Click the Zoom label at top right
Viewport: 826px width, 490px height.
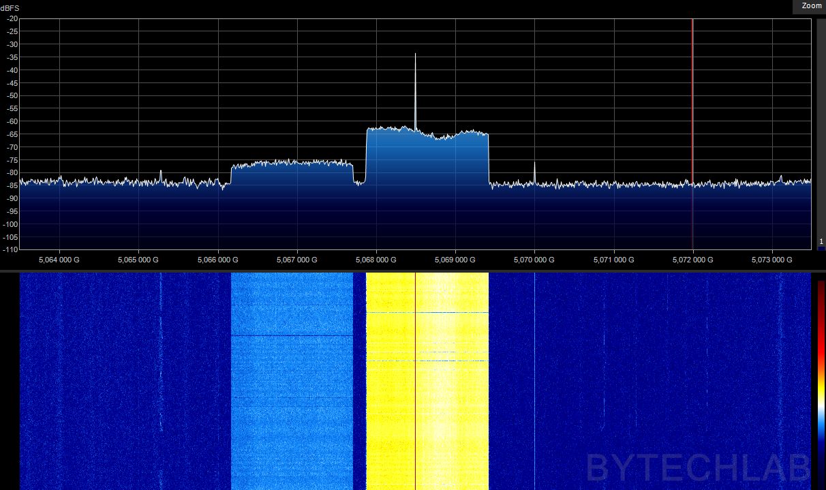pyautogui.click(x=812, y=5)
